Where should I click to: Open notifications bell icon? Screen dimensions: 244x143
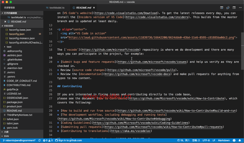pyautogui.click(x=240, y=140)
